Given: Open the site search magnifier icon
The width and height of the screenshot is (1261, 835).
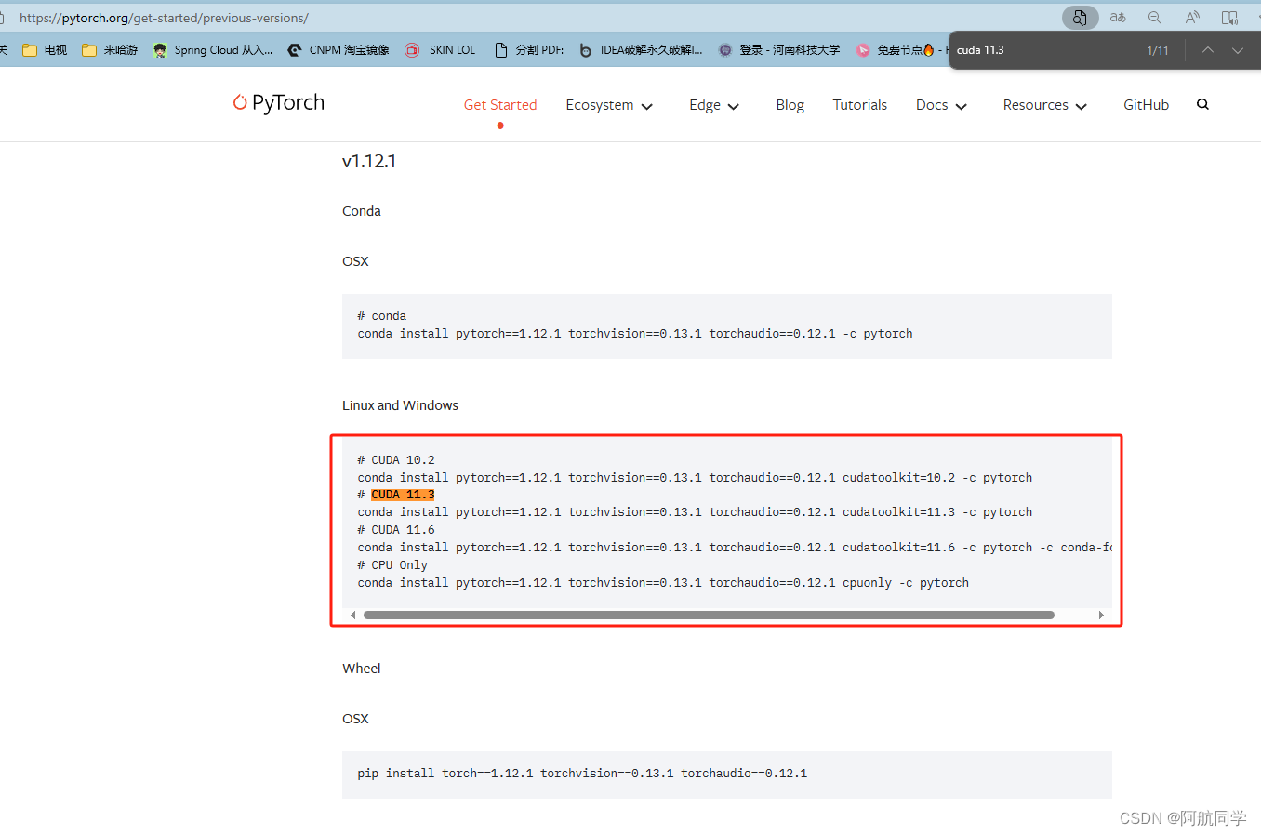Looking at the screenshot, I should (x=1202, y=104).
